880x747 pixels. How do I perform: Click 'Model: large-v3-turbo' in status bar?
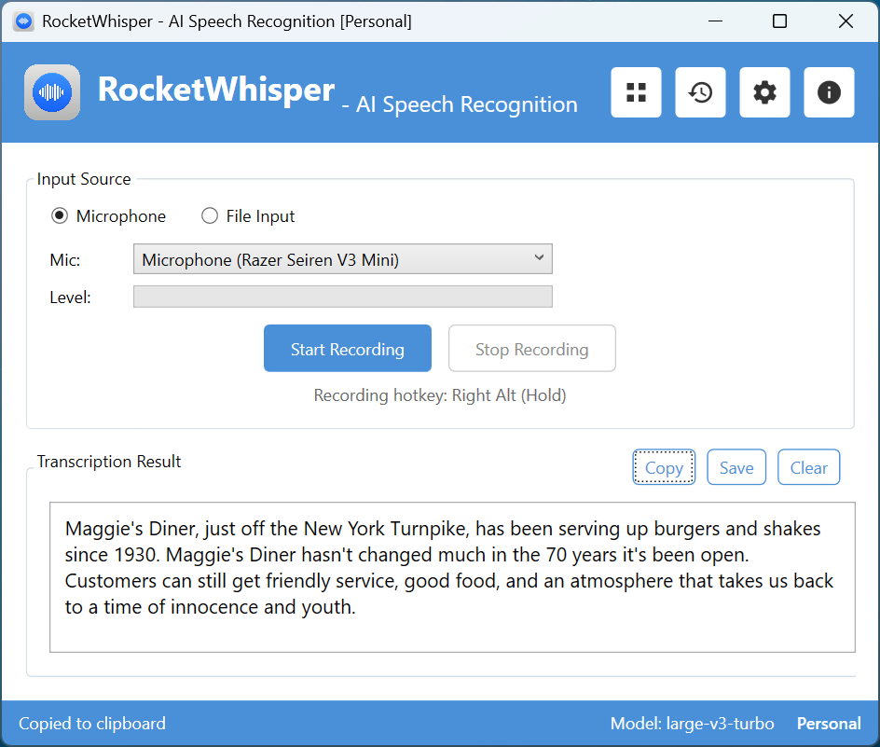692,724
